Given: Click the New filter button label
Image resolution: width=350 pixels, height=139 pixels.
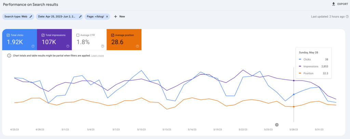Looking at the screenshot, I should click(x=122, y=16).
